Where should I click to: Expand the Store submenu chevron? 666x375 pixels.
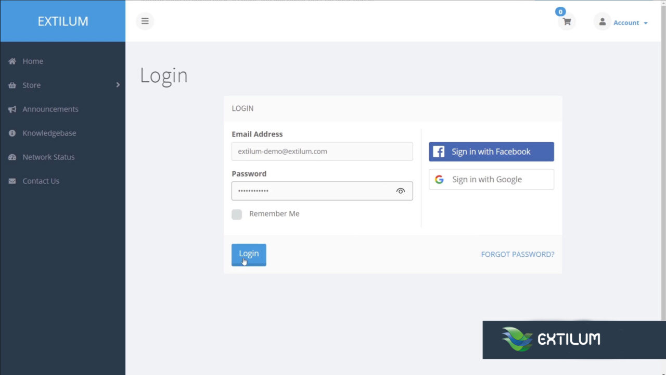point(118,85)
